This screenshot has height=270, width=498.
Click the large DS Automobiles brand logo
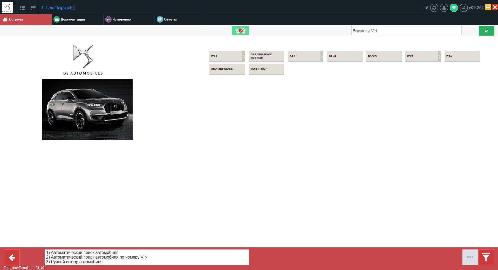click(x=83, y=60)
